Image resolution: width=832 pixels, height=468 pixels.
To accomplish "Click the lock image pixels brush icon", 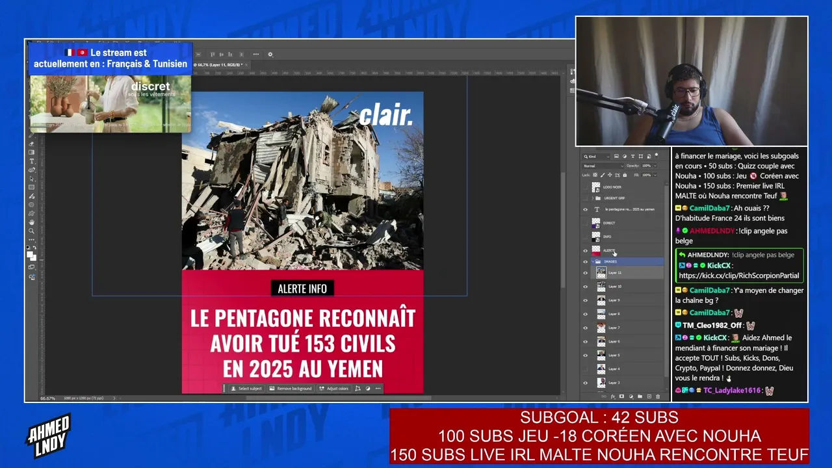I will tap(602, 175).
